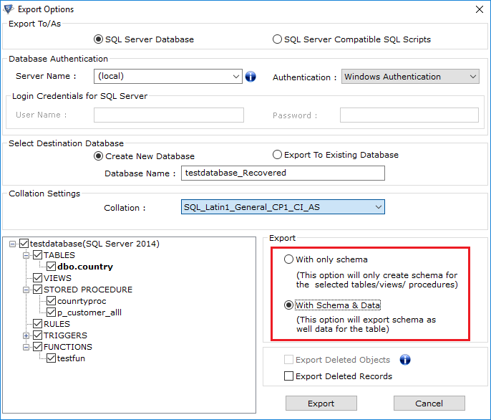Select the p_customer_alll procedure label
Screen dimensions: 491x420
coord(89,312)
